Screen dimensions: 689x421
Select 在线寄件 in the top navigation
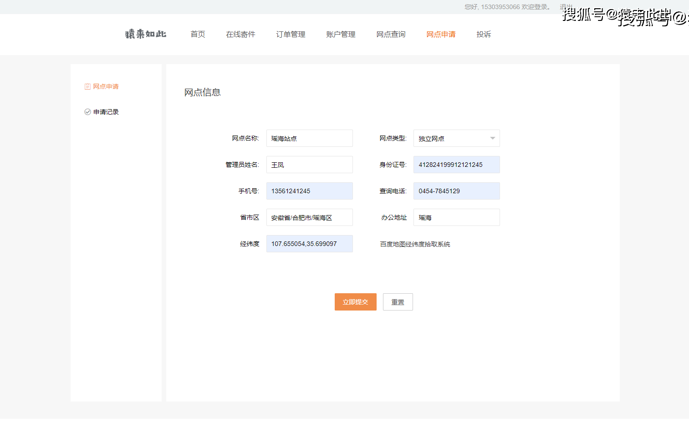(240, 34)
